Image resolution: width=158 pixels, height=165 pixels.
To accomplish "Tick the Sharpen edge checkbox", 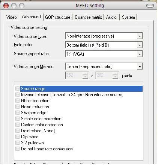I will pyautogui.click(x=17, y=113).
